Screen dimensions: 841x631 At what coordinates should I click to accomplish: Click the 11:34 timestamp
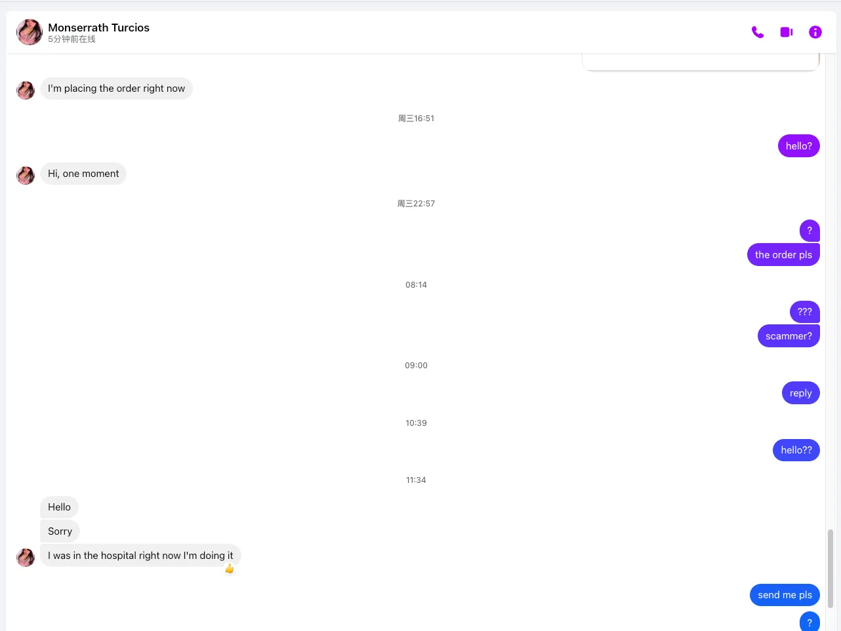click(x=416, y=480)
